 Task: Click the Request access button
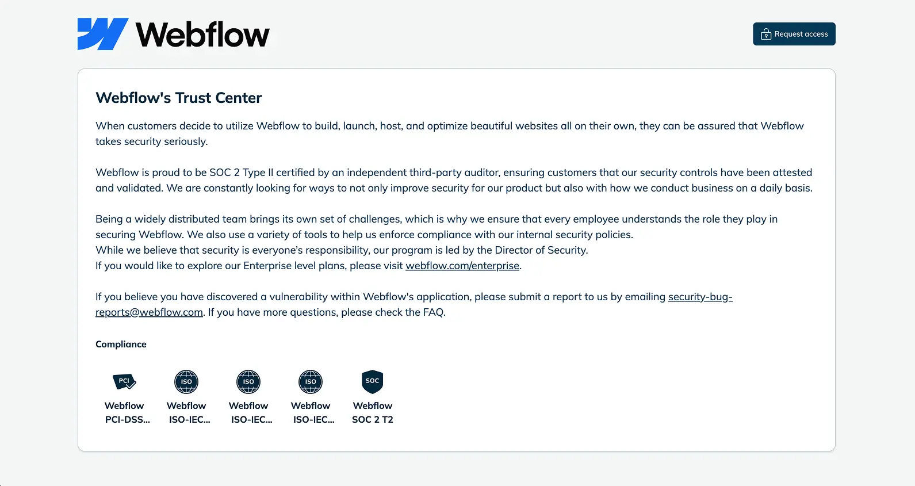tap(794, 34)
